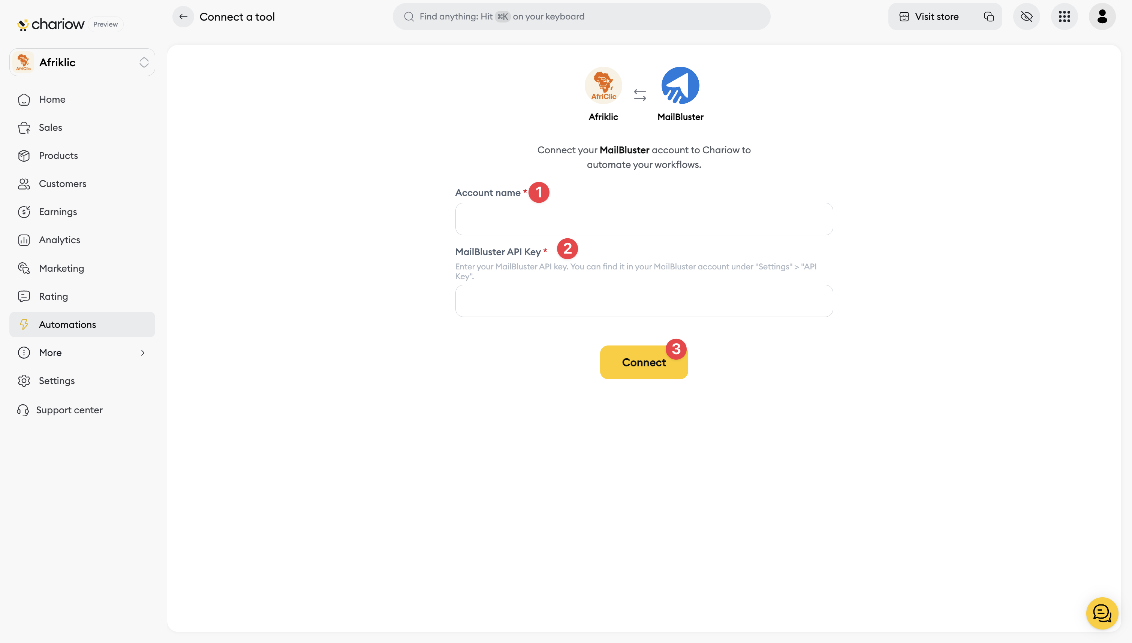
Task: Open the live chat bubble
Action: [x=1102, y=613]
